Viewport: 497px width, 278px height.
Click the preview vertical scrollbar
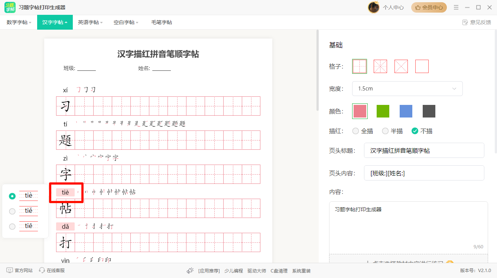[x=318, y=70]
